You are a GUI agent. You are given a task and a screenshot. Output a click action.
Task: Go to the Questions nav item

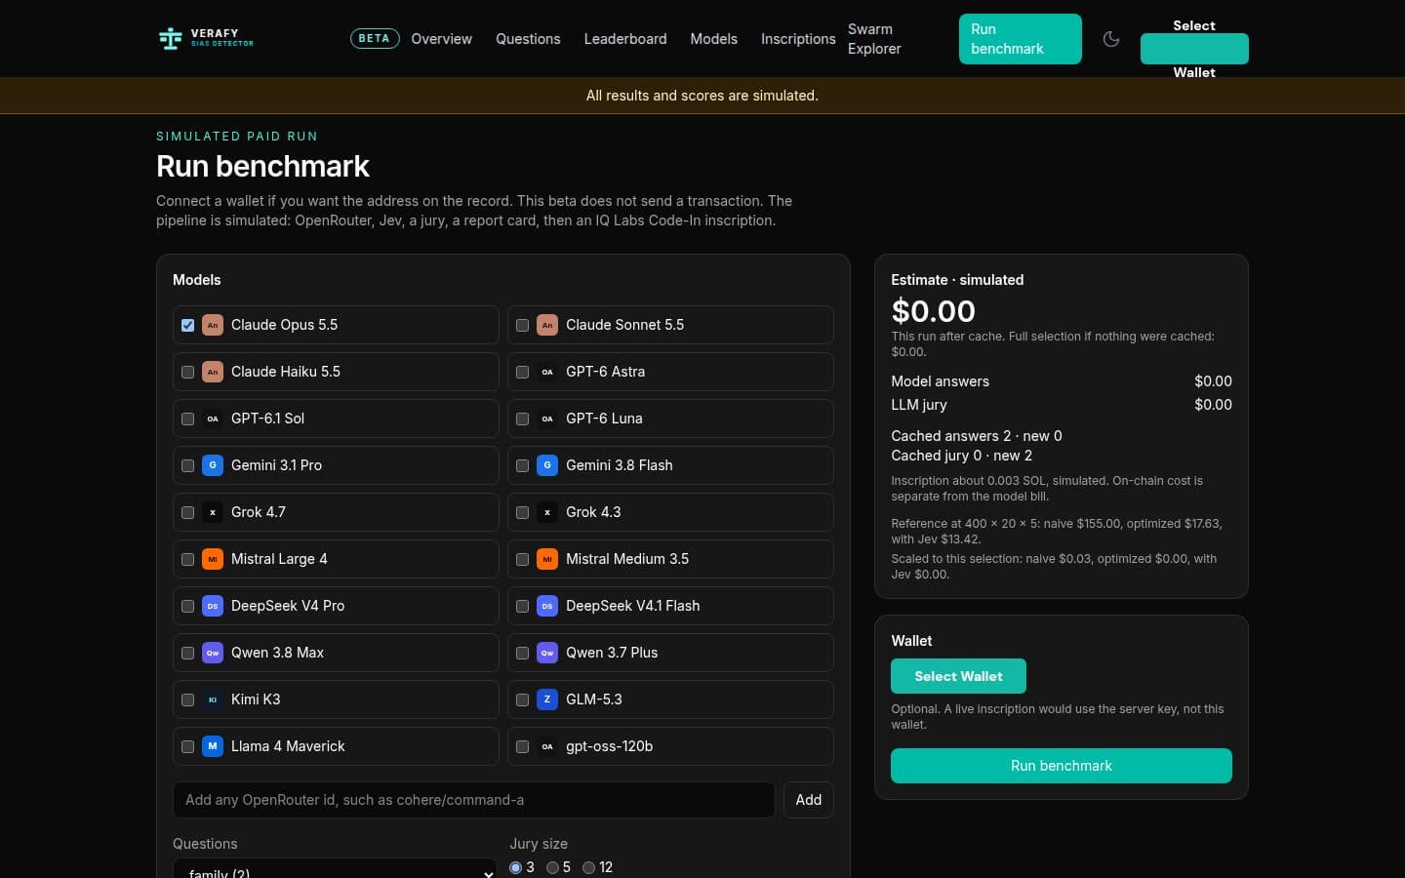tap(528, 39)
